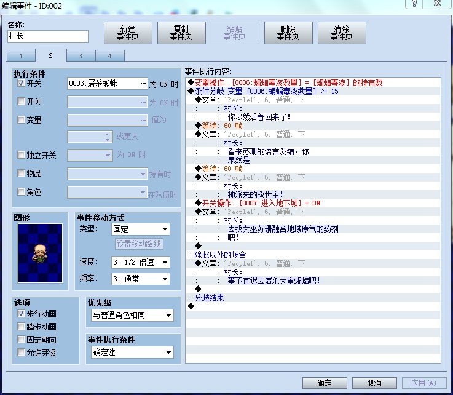Click the 删除事件页 button

(x=288, y=33)
